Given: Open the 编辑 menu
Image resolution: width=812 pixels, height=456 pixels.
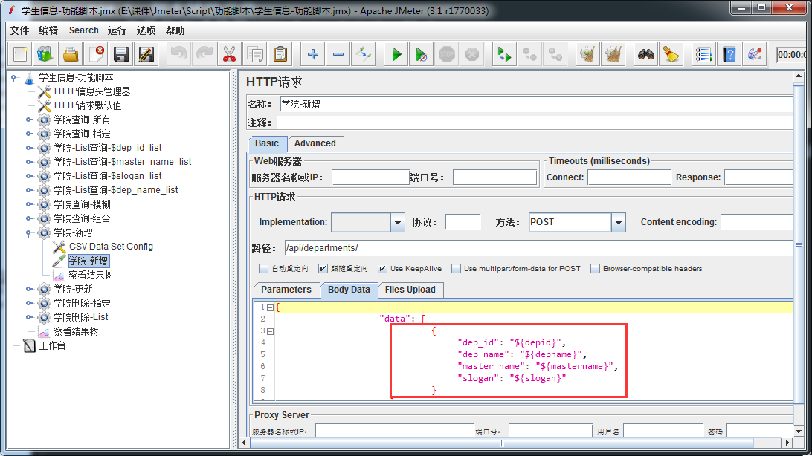Looking at the screenshot, I should coord(48,30).
